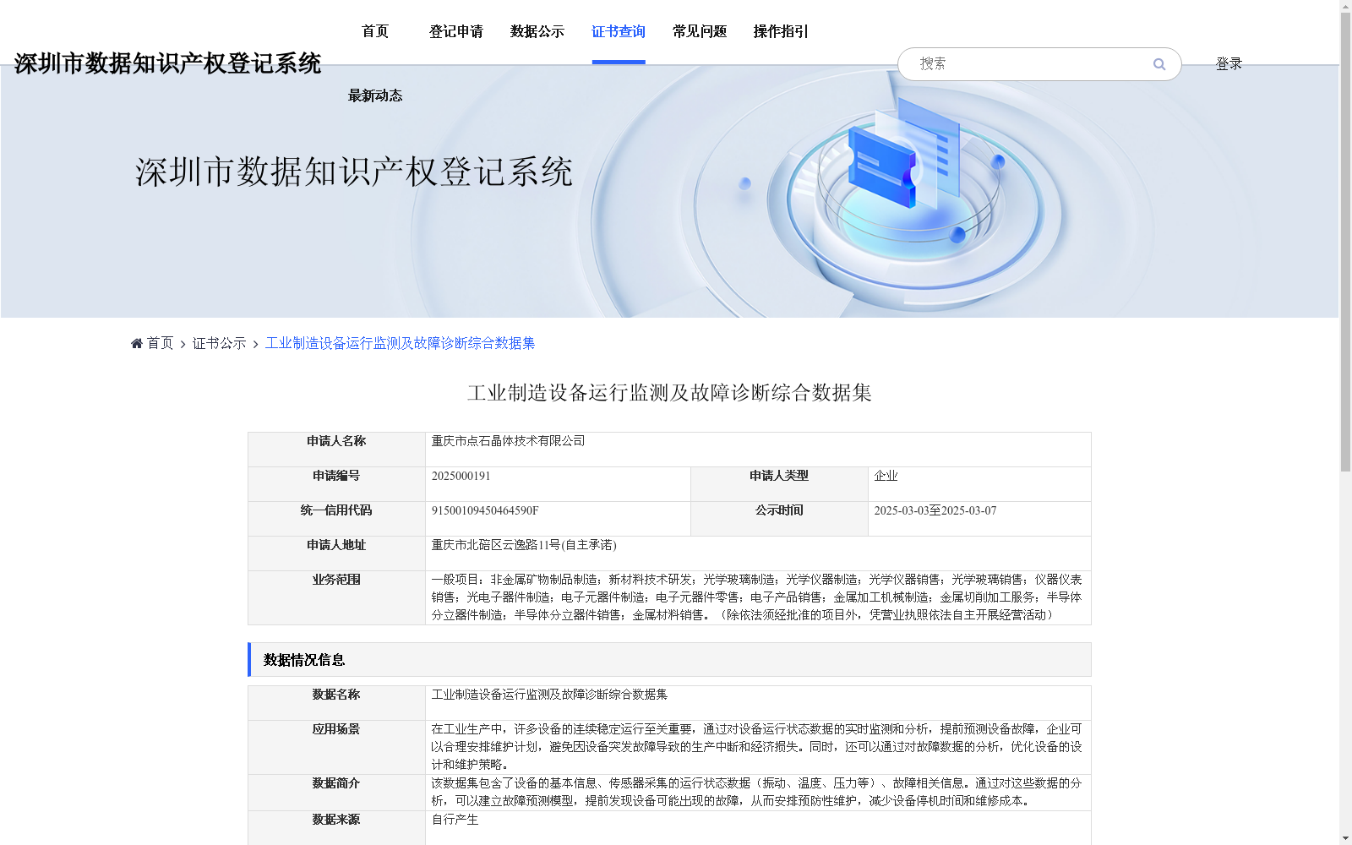This screenshot has height=845, width=1352.
Task: Click the 应用场景 label cell
Action: click(336, 747)
